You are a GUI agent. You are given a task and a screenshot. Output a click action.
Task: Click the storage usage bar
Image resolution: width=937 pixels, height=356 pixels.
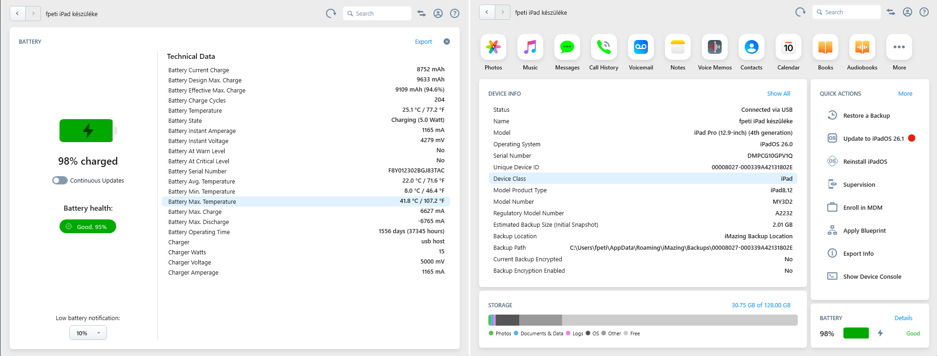[x=642, y=320]
